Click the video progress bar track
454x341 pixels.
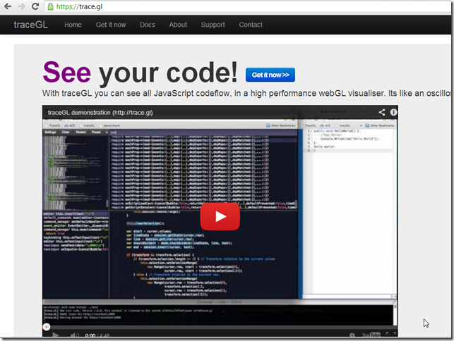click(220, 327)
